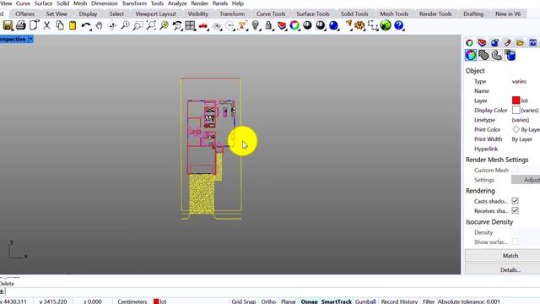Toggle SmartTrack in status bar
540x304 pixels.
(337, 301)
